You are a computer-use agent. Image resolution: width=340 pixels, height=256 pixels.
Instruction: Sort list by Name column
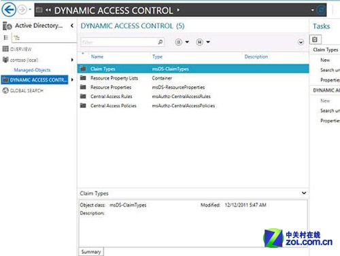97,56
